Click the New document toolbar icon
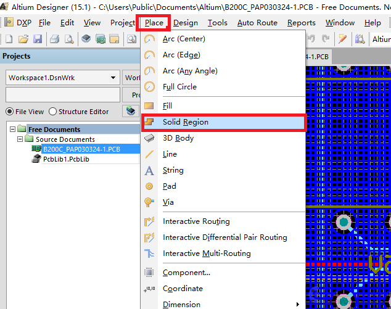This screenshot has width=391, height=309. (9, 39)
